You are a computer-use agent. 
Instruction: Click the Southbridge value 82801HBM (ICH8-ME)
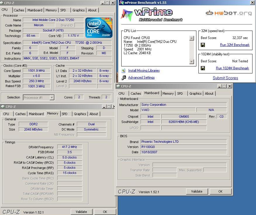pyautogui.click(x=184, y=122)
